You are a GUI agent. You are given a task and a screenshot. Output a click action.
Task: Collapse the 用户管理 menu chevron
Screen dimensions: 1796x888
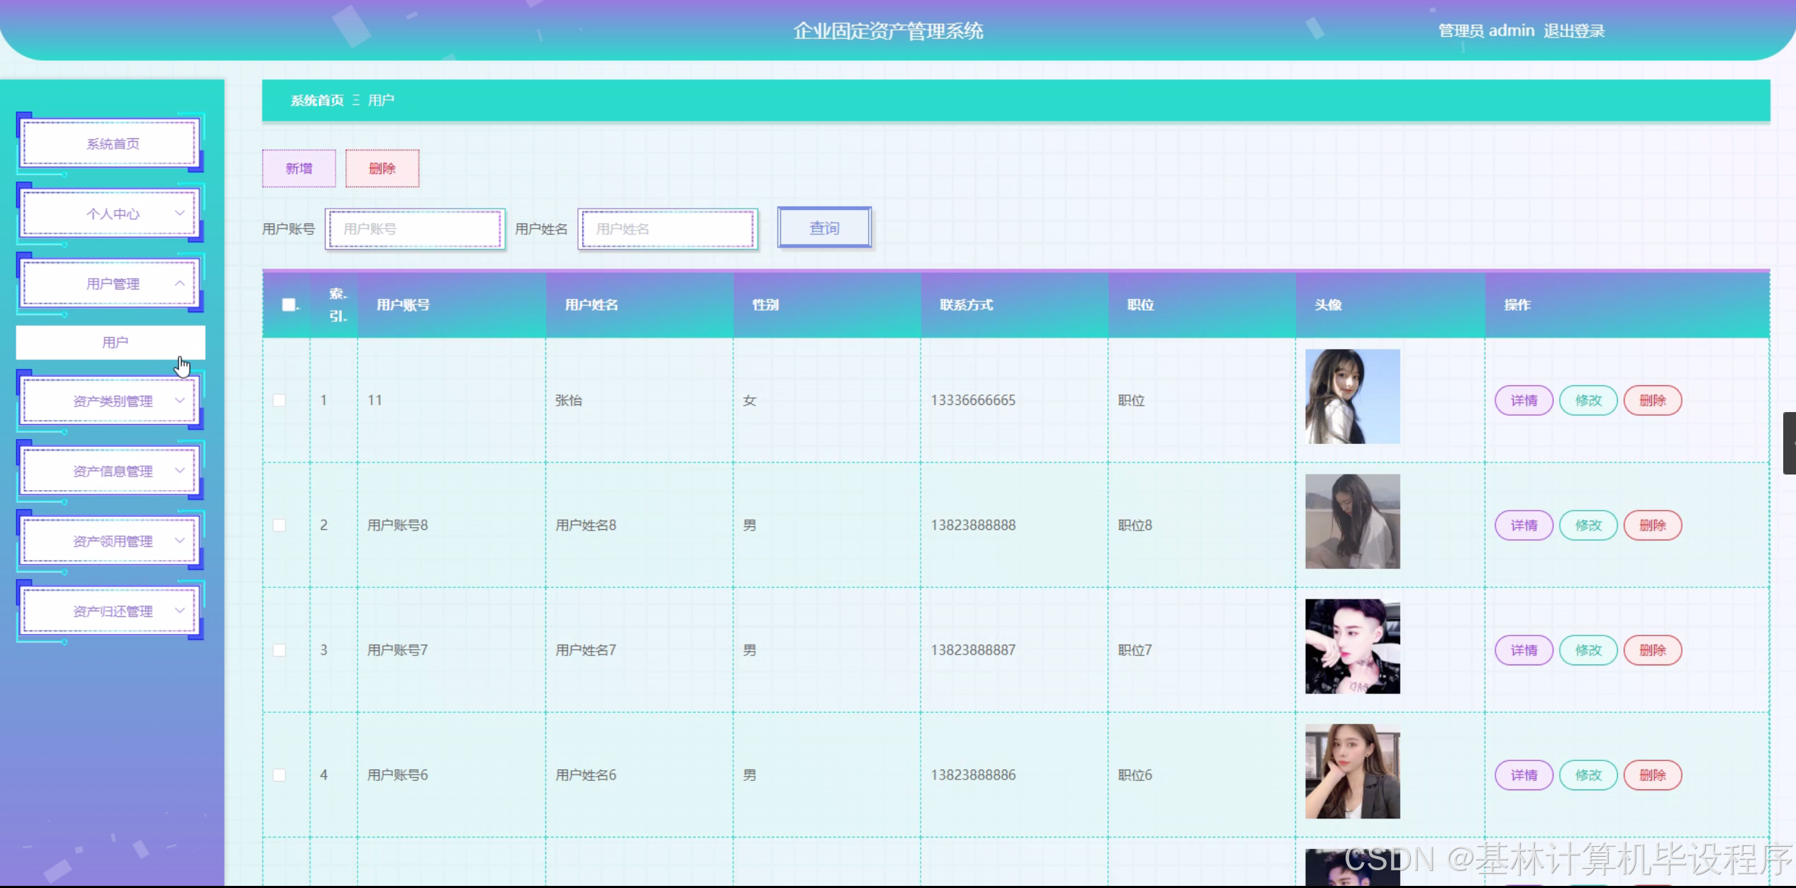[179, 284]
